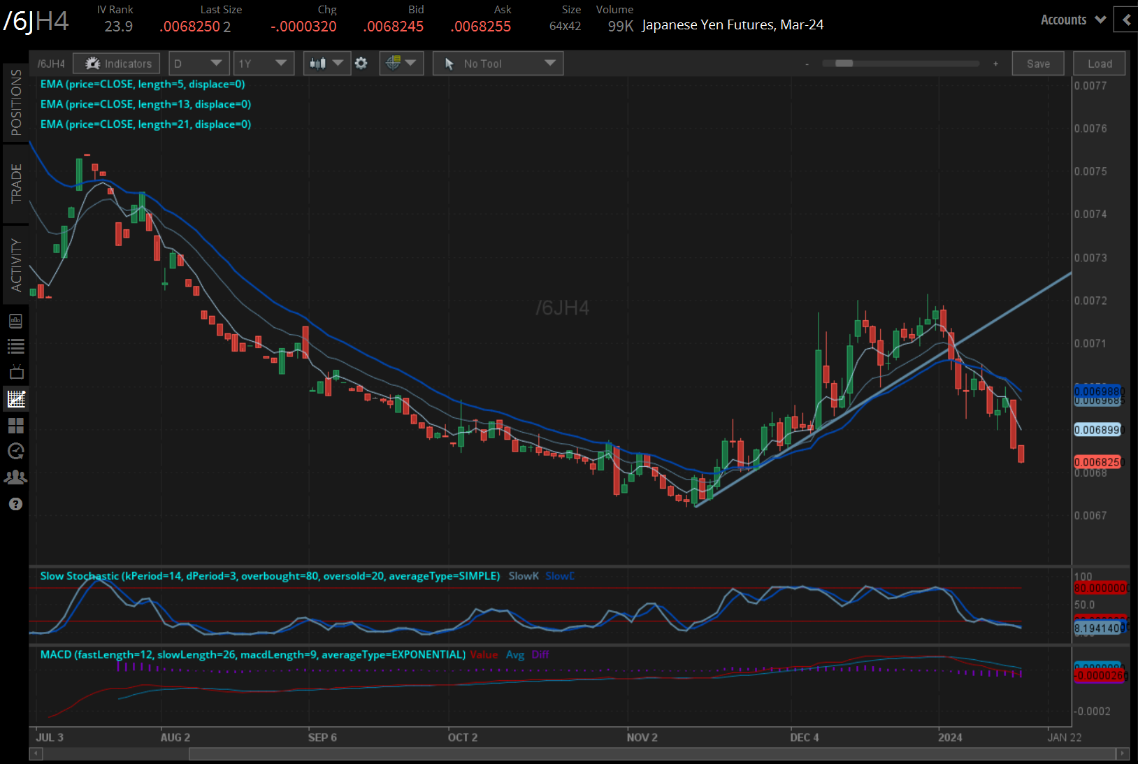Click the help question mark icon
Viewport: 1138px width, 764px height.
coord(15,504)
